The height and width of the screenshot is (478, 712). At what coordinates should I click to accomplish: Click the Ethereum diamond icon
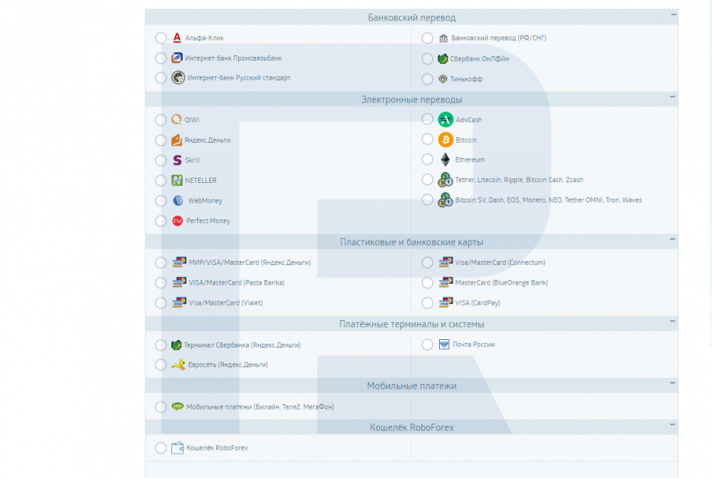(445, 159)
